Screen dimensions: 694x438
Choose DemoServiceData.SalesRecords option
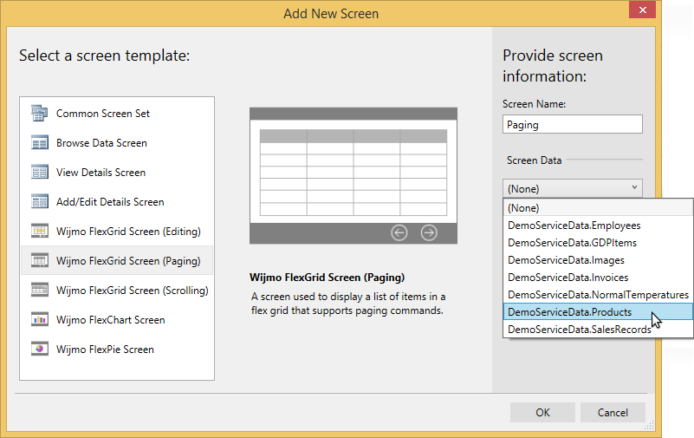598,329
